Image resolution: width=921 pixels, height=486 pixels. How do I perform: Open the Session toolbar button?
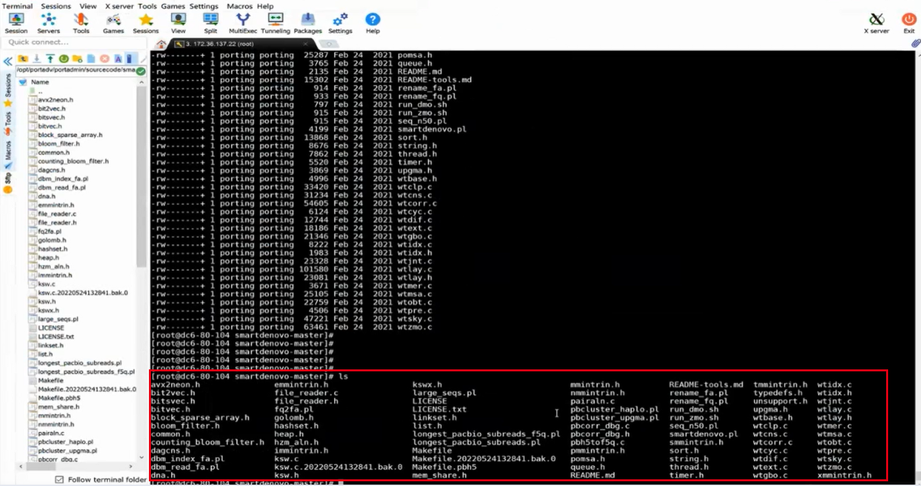16,23
